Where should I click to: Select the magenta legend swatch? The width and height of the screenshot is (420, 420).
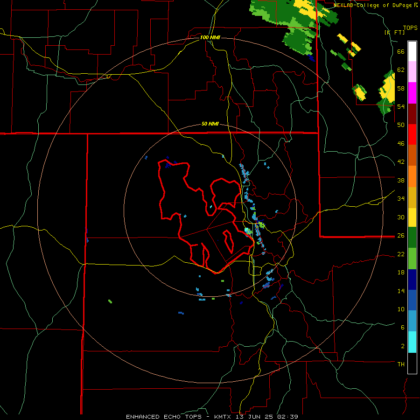[412, 93]
